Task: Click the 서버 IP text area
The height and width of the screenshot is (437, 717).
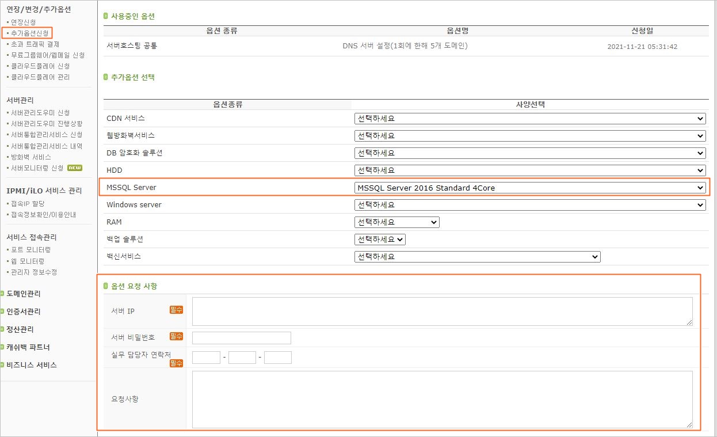Action: point(442,311)
